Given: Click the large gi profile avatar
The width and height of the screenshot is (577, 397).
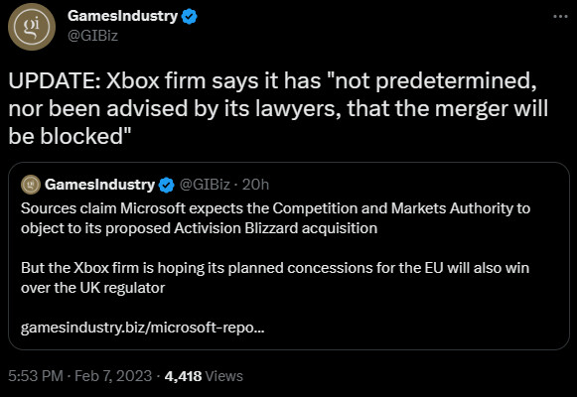Looking at the screenshot, I should click(x=32, y=27).
